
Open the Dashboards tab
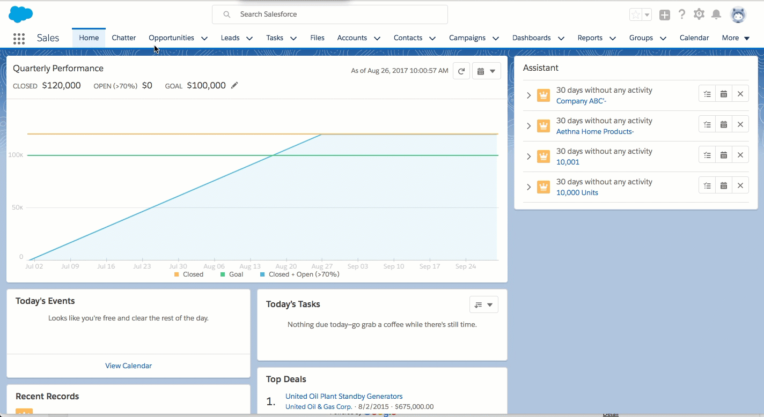point(532,38)
